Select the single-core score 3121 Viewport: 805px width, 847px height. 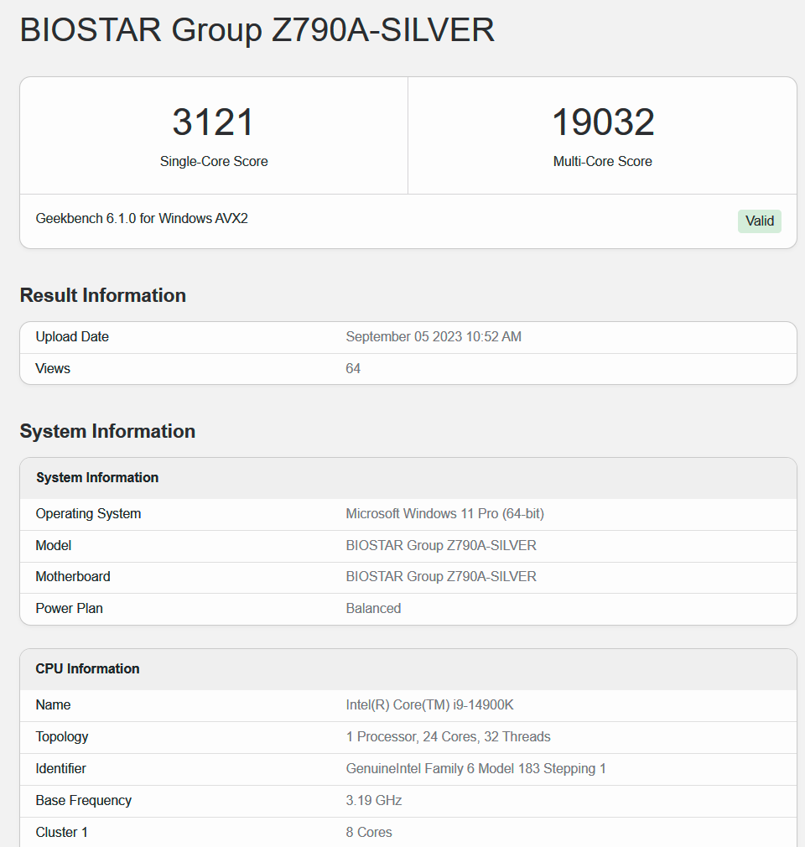click(213, 122)
